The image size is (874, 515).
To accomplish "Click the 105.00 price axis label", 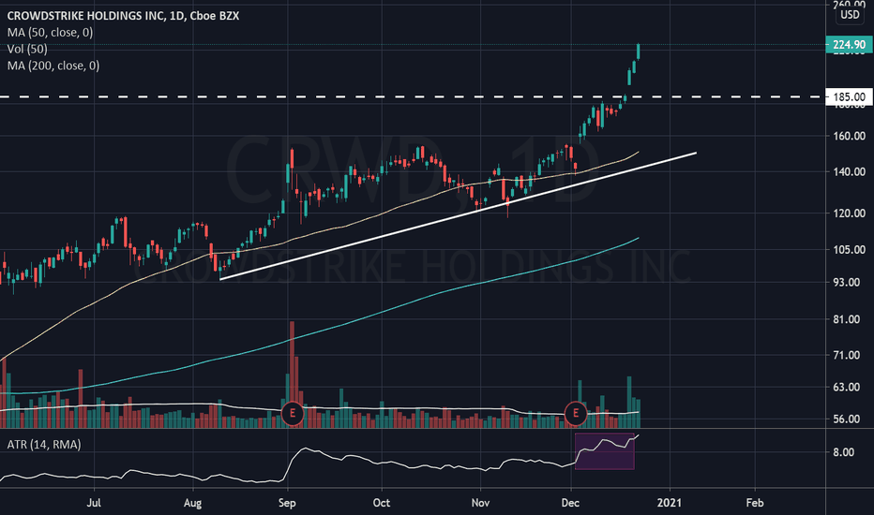I will pyautogui.click(x=850, y=249).
